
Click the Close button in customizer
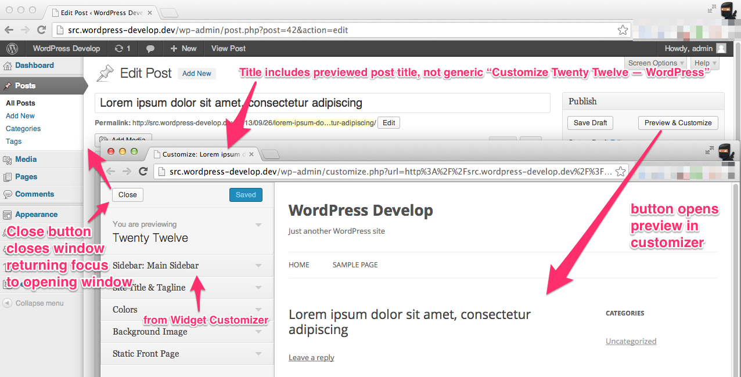[x=128, y=195]
